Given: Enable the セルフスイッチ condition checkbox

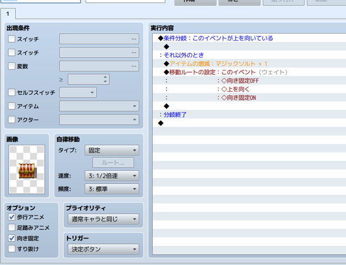Looking at the screenshot, I should 11,92.
